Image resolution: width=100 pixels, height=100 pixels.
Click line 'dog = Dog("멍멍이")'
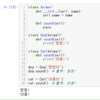[46, 67]
